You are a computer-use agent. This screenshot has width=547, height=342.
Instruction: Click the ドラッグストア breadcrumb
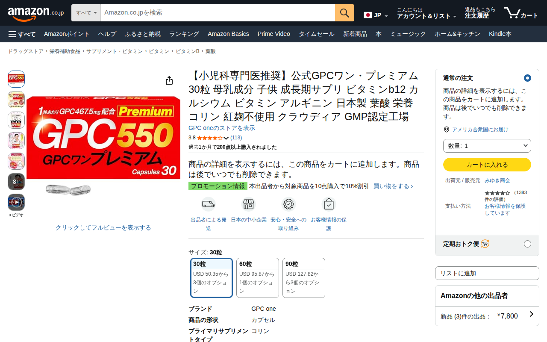coord(26,51)
